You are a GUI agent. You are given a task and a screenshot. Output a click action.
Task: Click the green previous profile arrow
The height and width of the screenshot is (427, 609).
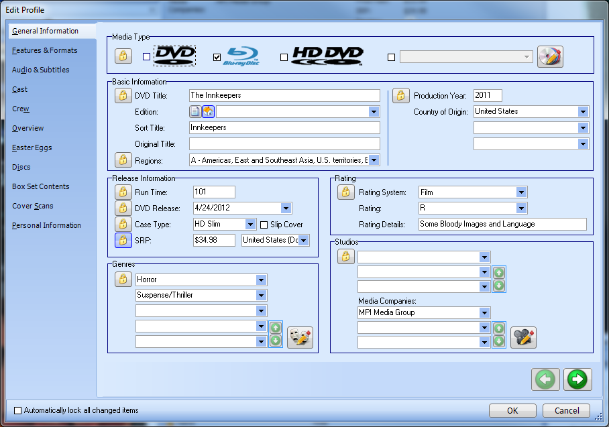click(x=545, y=379)
